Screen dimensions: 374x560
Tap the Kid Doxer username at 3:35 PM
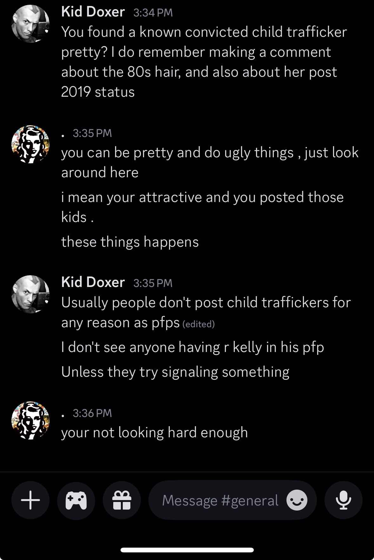pyautogui.click(x=93, y=282)
